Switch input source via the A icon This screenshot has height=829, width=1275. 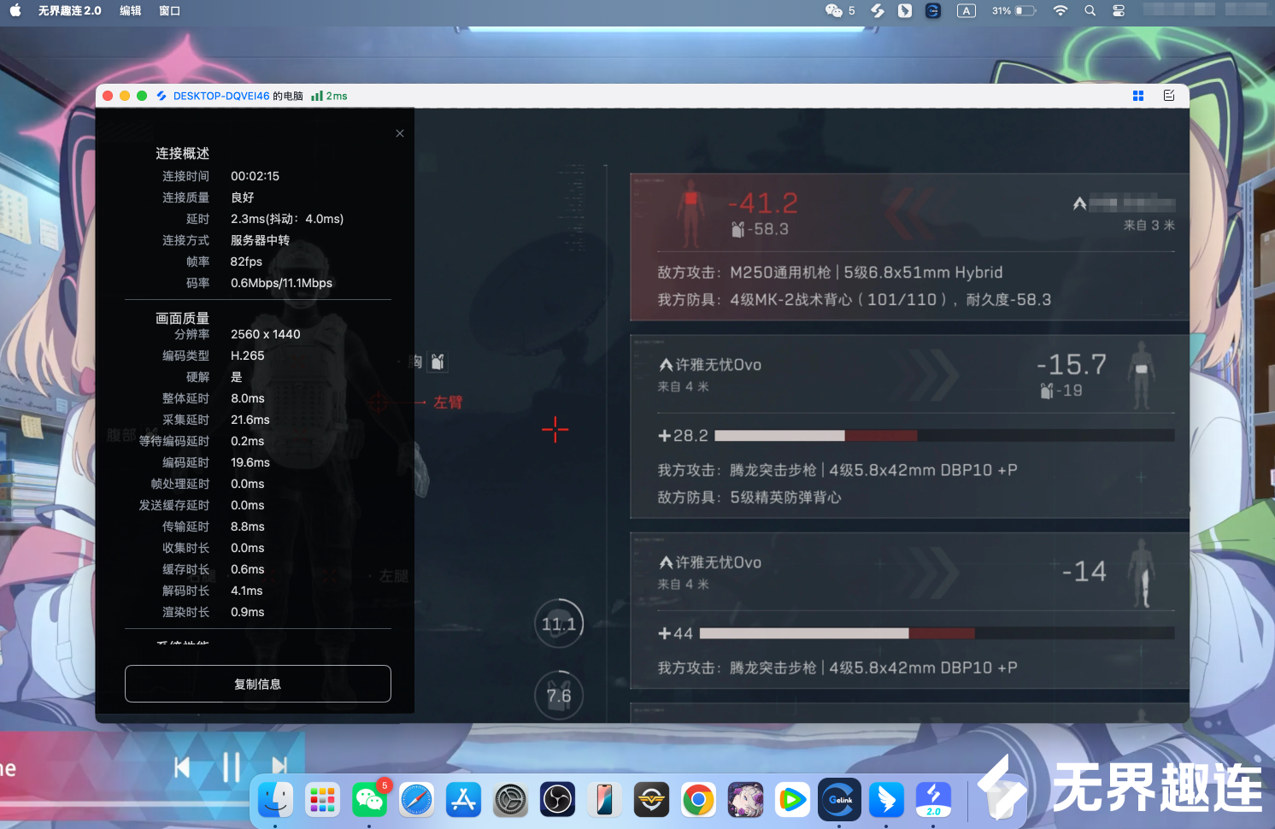click(967, 11)
